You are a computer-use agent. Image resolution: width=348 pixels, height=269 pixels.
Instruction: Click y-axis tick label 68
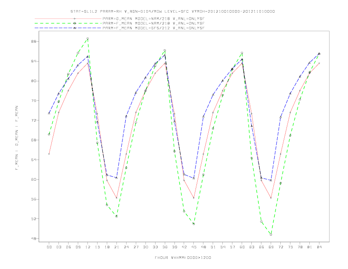pos(34,140)
